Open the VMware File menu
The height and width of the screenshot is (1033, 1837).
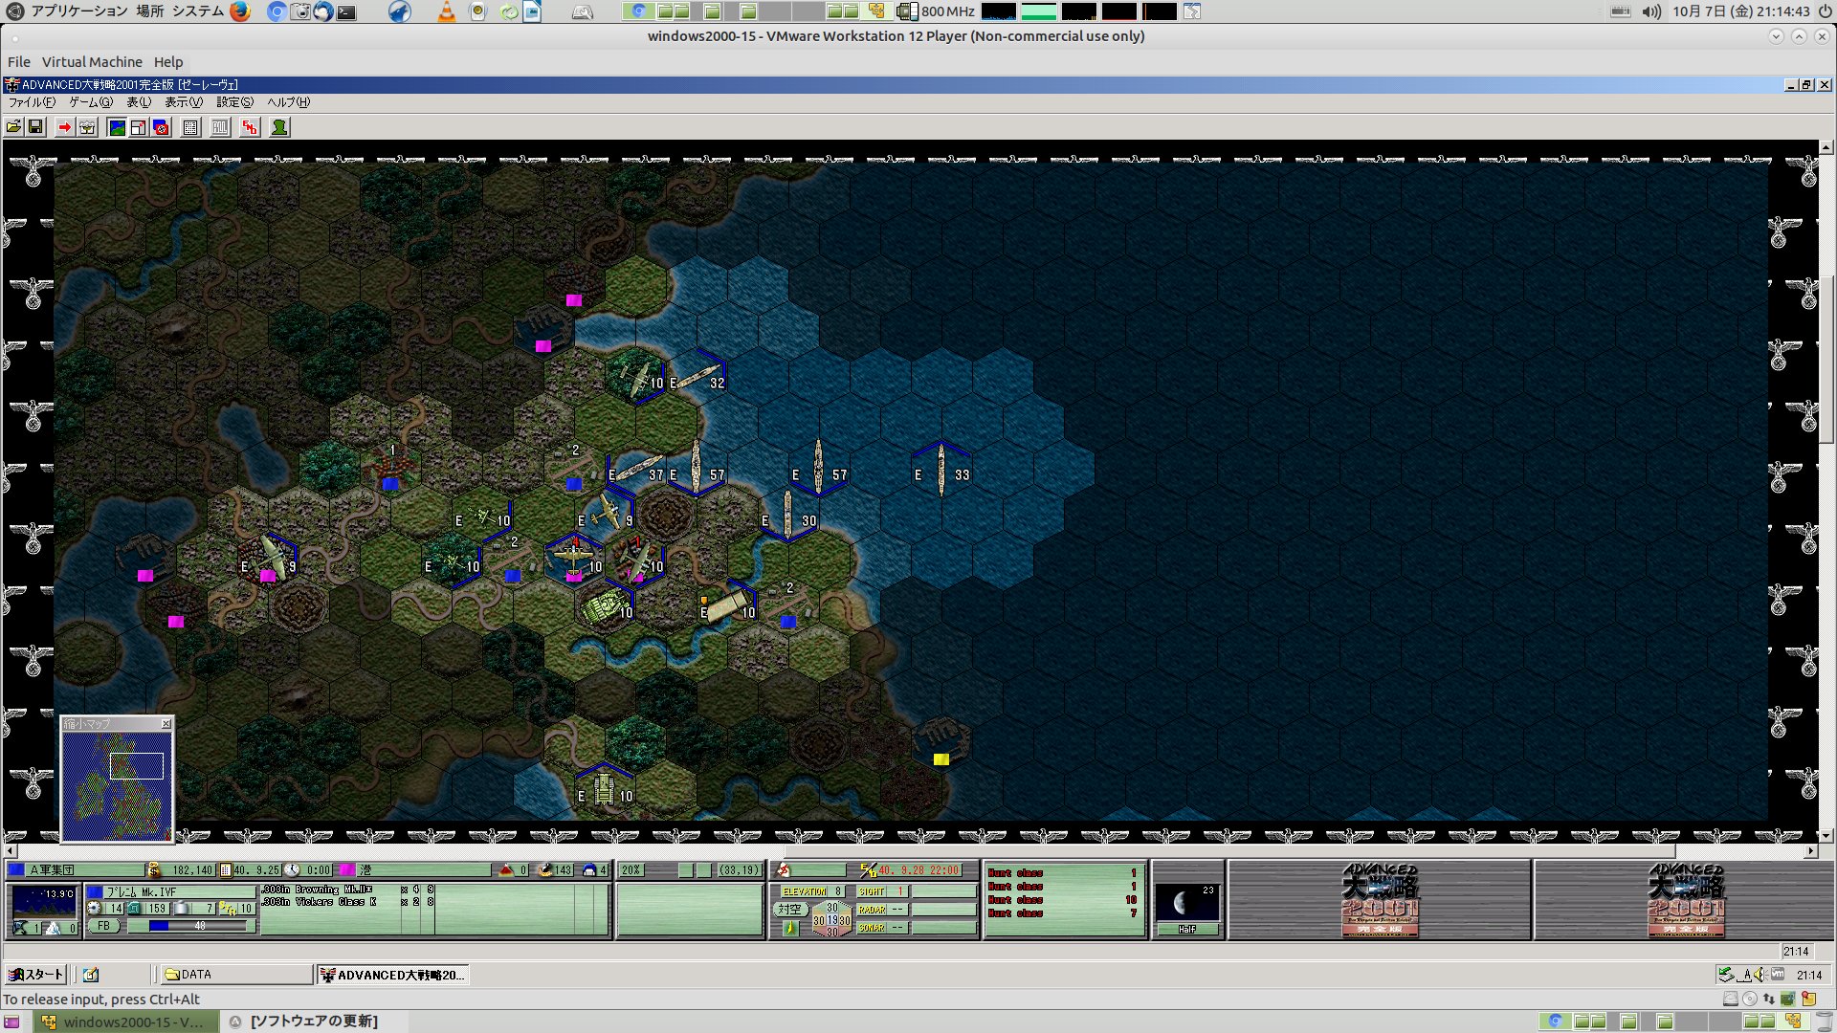coord(19,62)
